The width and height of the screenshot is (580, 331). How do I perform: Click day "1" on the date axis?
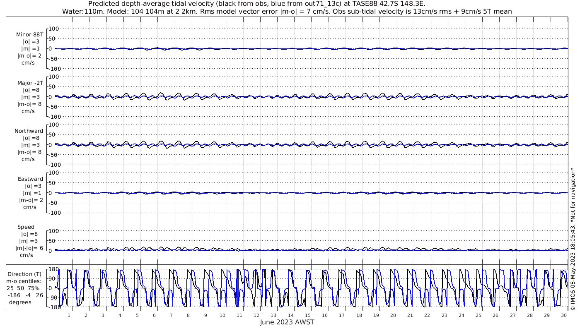[x=69, y=315]
